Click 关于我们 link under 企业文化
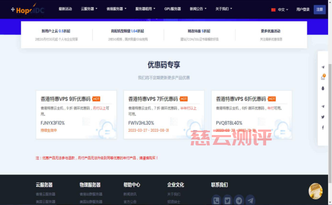This screenshot has height=205, width=332. (x=173, y=194)
